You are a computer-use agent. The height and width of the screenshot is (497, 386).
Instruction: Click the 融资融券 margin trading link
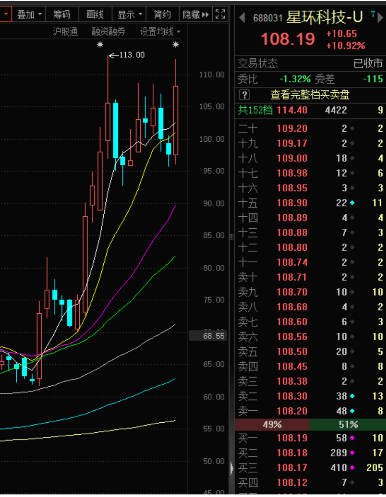109,31
